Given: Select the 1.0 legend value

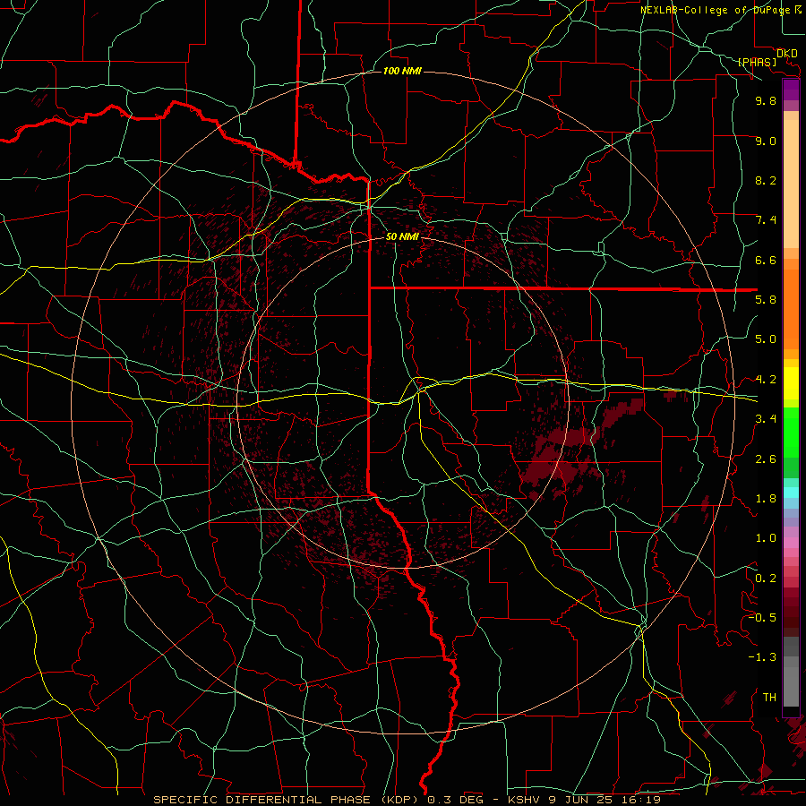Looking at the screenshot, I should pos(766,538).
